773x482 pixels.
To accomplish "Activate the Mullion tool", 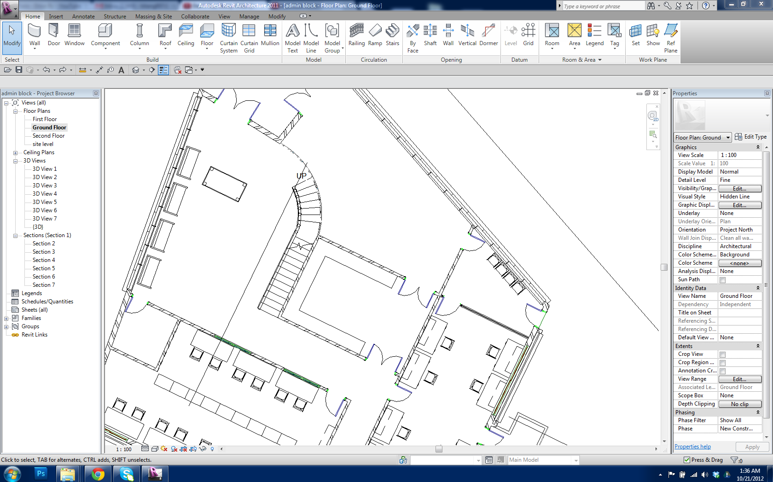I will pos(270,35).
